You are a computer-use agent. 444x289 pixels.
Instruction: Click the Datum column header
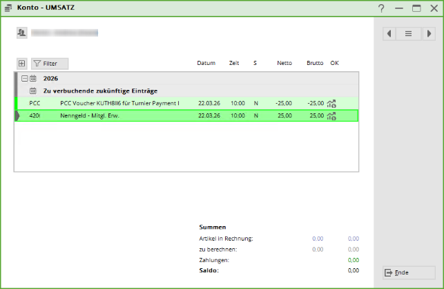pyautogui.click(x=206, y=63)
